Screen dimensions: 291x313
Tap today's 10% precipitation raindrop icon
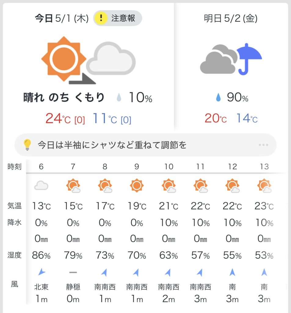tap(119, 98)
